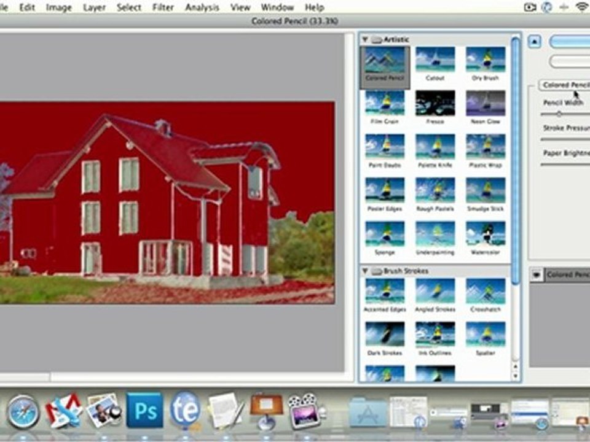Pick the Film Grain filter thumbnail

(x=385, y=103)
